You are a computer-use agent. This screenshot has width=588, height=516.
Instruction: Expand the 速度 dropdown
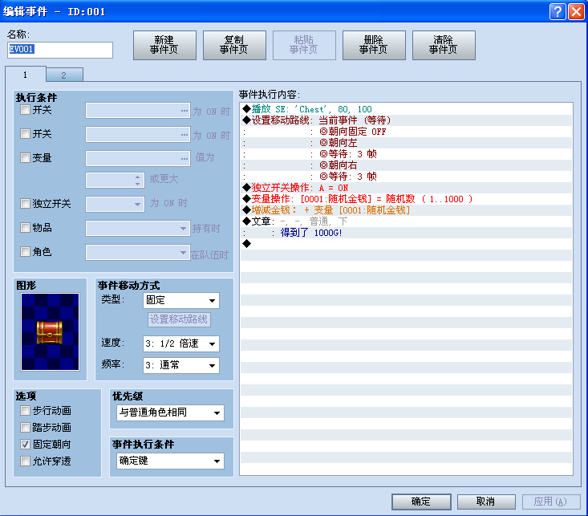(181, 343)
